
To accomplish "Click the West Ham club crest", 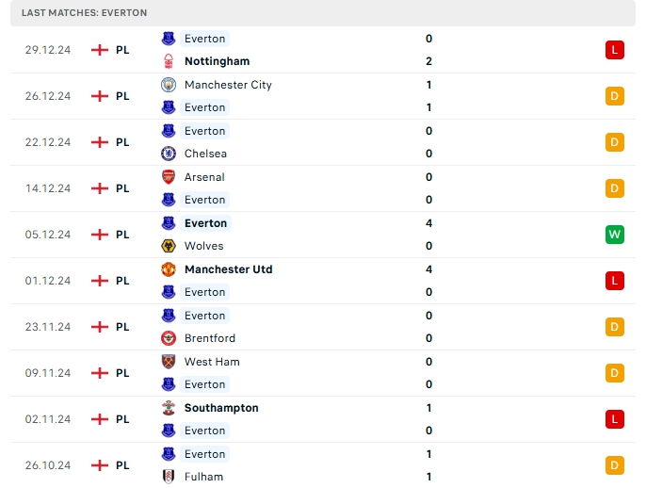I will pos(169,362).
